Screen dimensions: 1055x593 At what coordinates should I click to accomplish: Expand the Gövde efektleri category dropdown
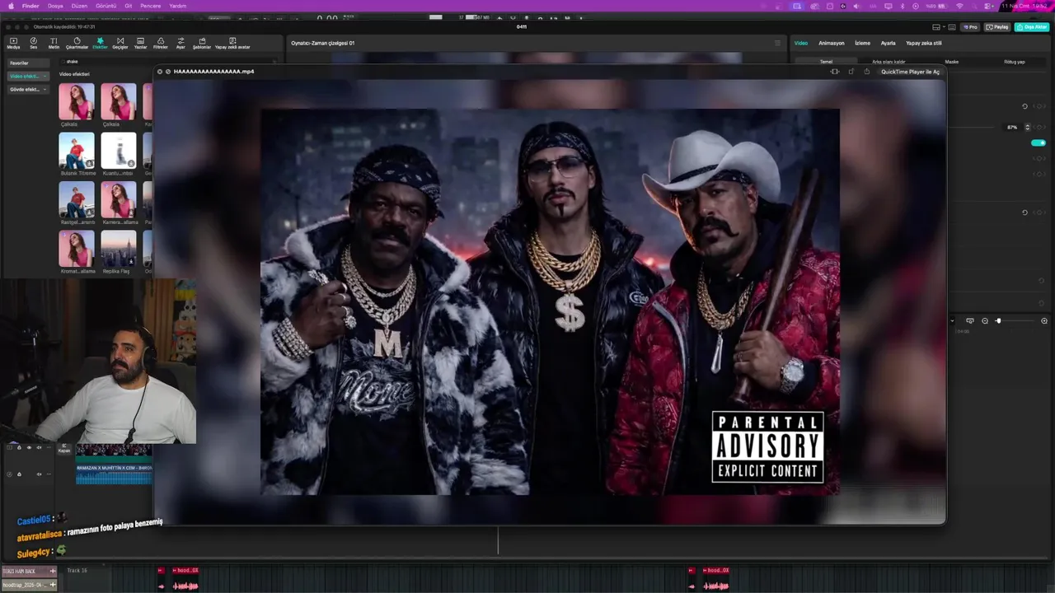click(x=45, y=89)
